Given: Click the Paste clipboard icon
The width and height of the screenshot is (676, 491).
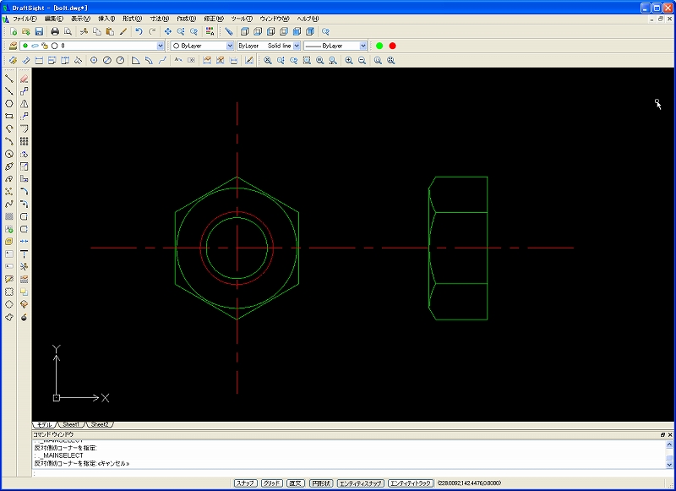Looking at the screenshot, I should tap(110, 31).
